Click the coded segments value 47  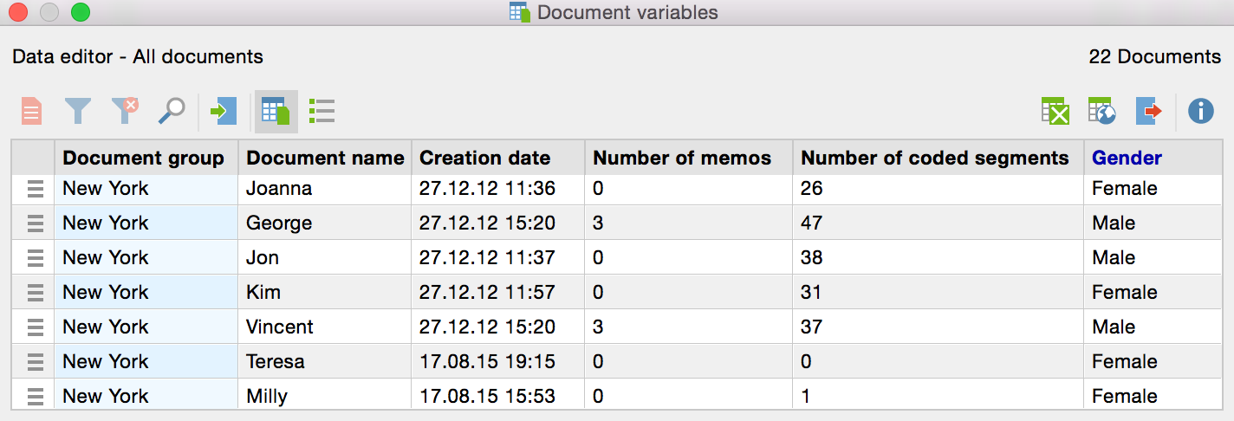[x=812, y=223]
